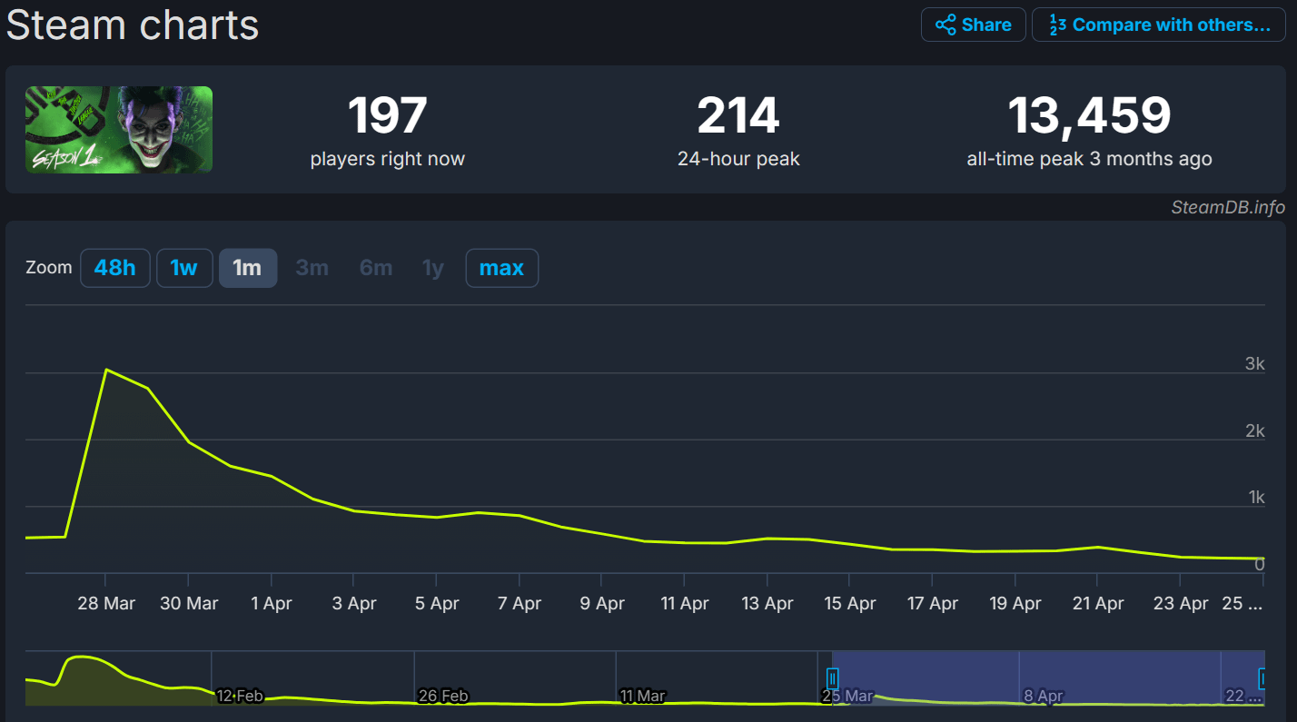Viewport: 1297px width, 722px height.
Task: Choose the 3m zoom option
Action: tap(312, 268)
